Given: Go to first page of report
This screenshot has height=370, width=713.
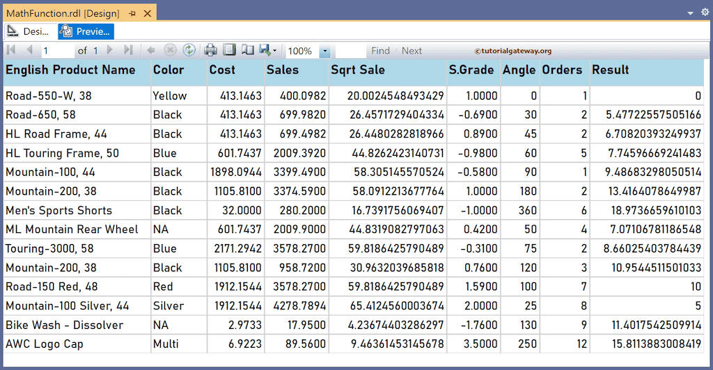Looking at the screenshot, I should click(x=11, y=50).
